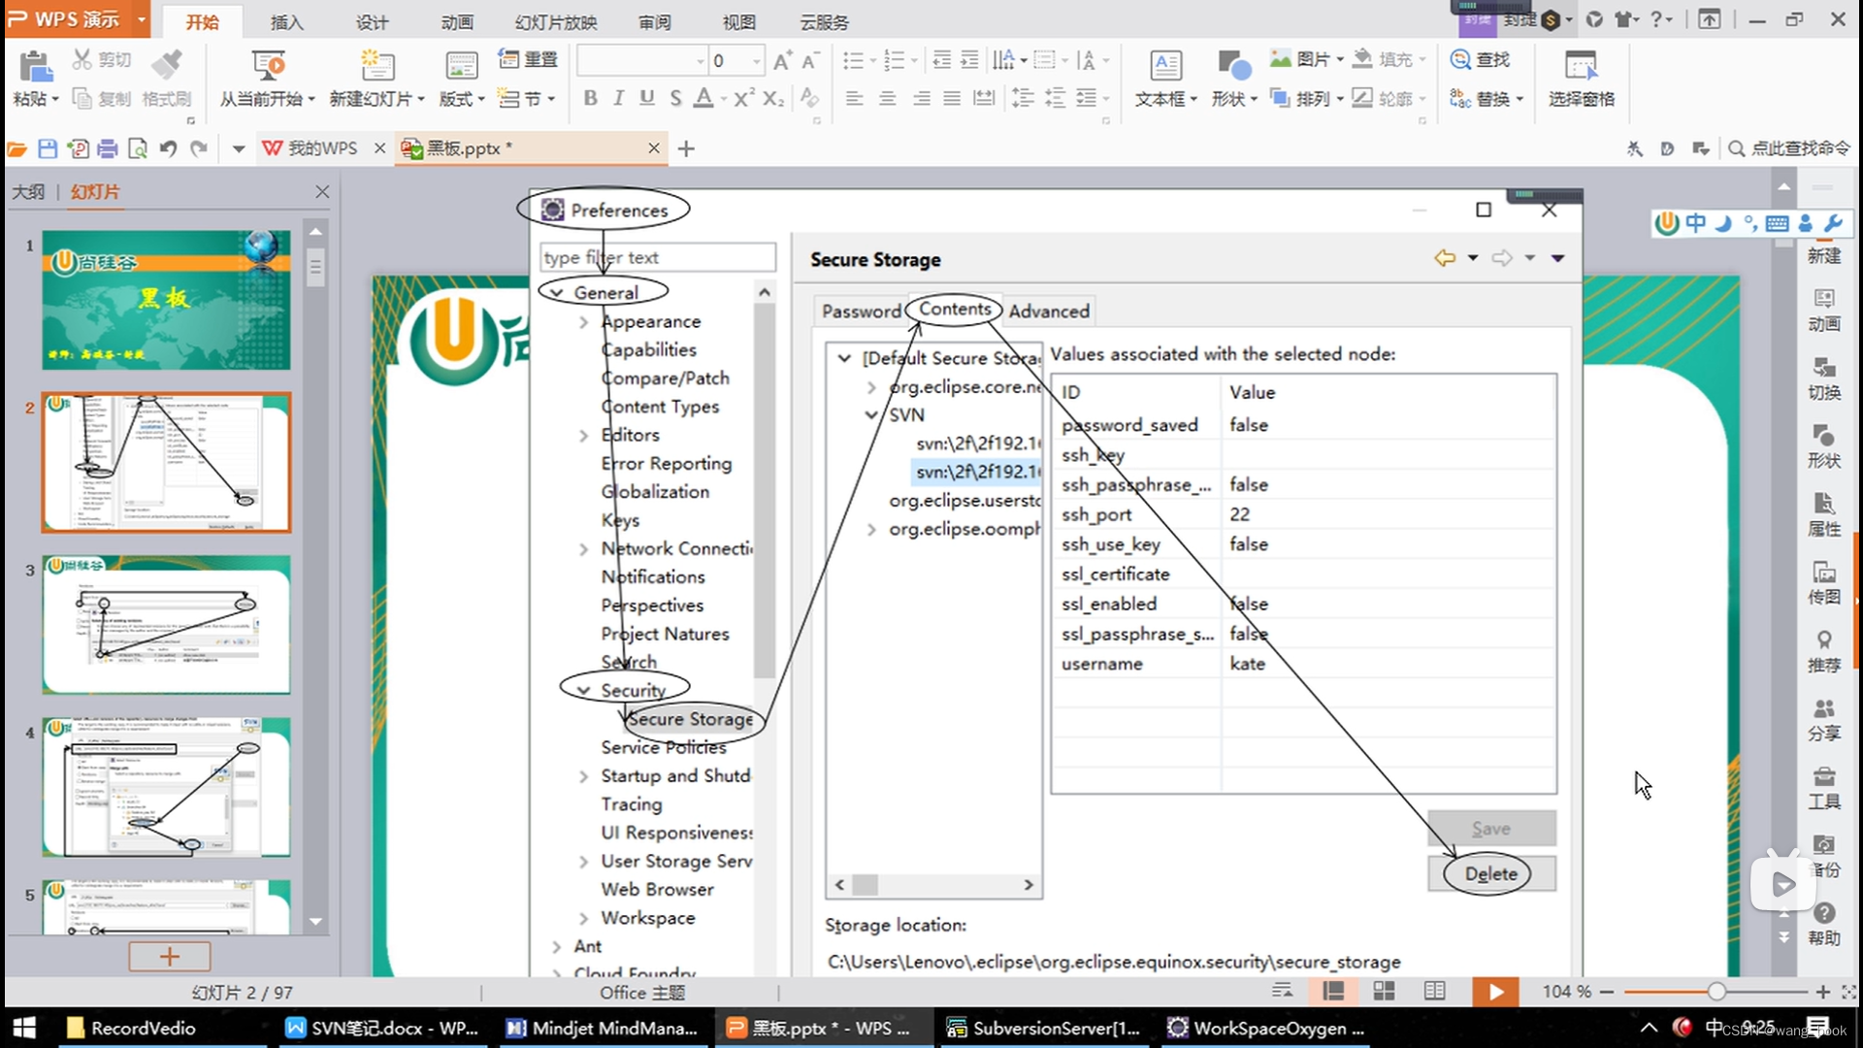Switch to the 设计 ribbon tab
This screenshot has height=1048, width=1863.
[x=372, y=22]
